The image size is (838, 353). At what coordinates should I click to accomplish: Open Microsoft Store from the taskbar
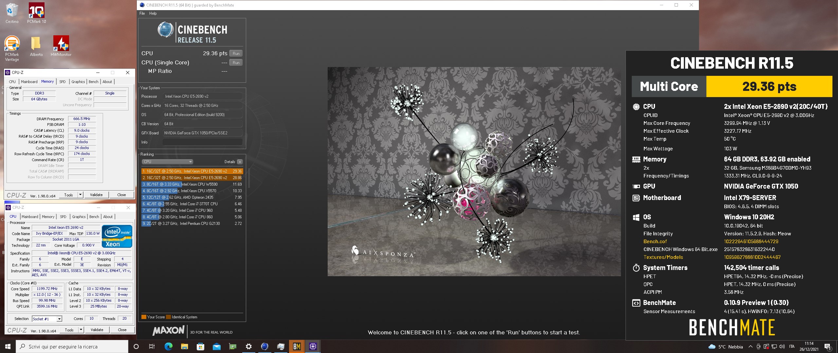(x=200, y=346)
